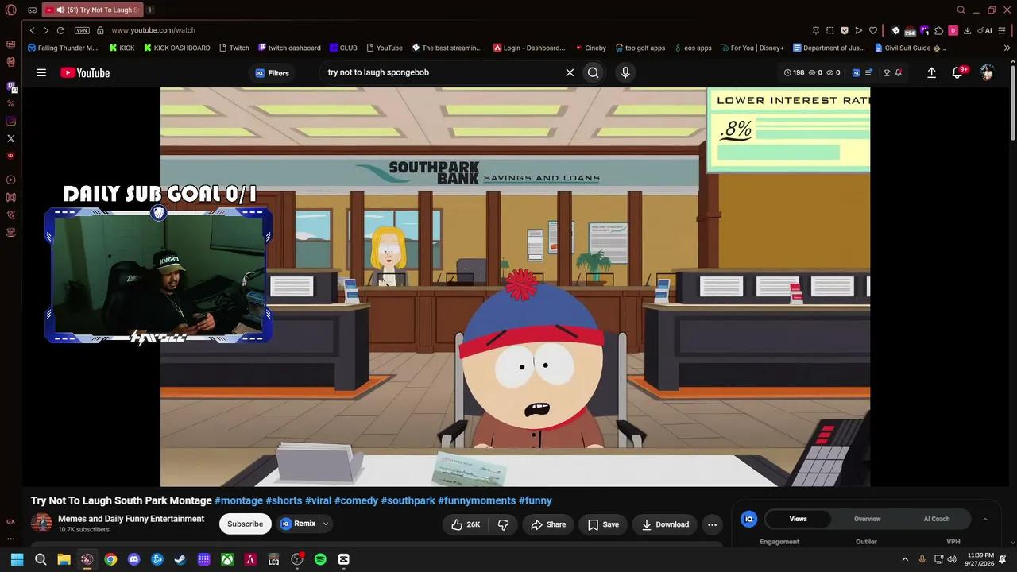
Task: Open YouTube notifications bell
Action: pos(957,72)
